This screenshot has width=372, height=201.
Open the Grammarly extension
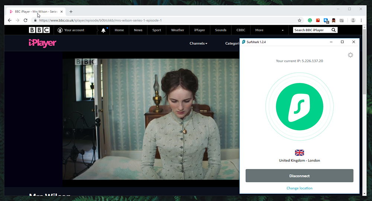point(310,20)
